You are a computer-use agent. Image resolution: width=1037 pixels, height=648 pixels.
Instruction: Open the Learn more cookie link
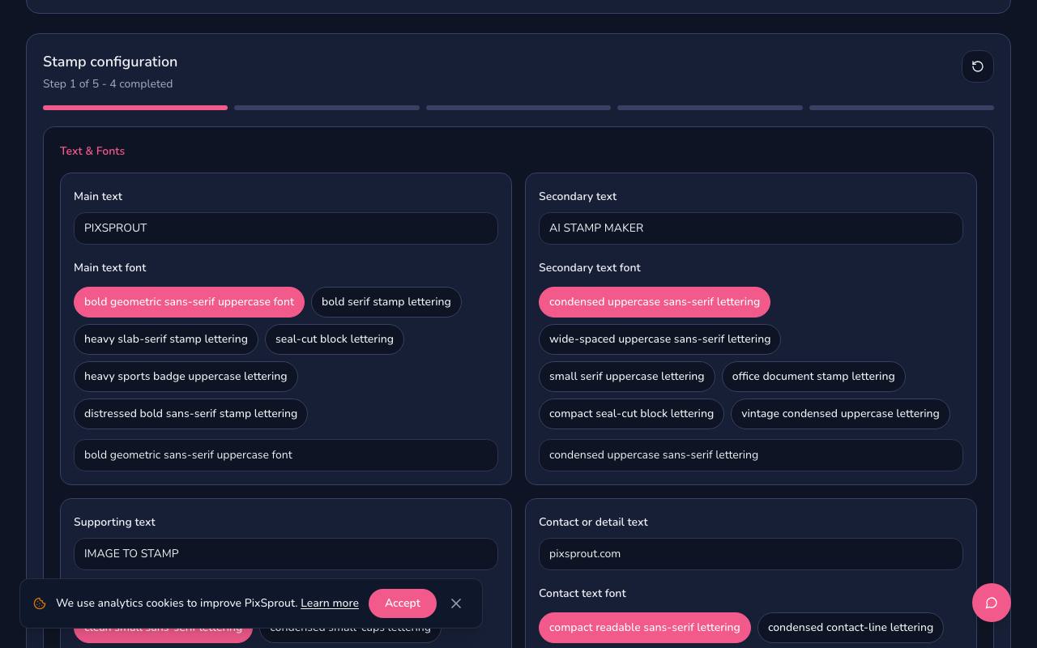330,603
